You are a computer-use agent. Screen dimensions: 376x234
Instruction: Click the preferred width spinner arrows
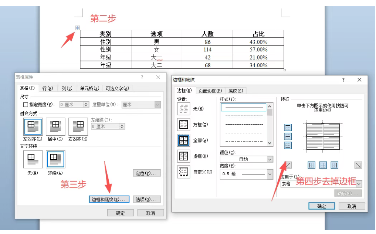point(86,105)
